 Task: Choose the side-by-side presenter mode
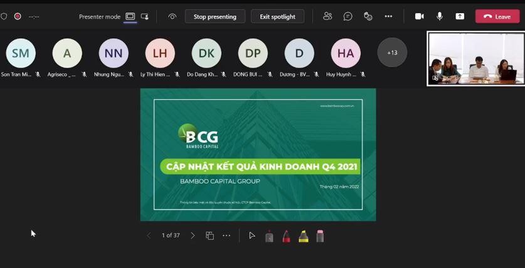pyautogui.click(x=145, y=16)
